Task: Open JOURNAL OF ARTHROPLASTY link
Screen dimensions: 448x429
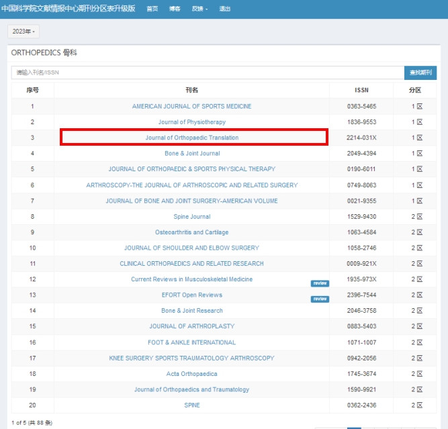Action: coord(191,326)
